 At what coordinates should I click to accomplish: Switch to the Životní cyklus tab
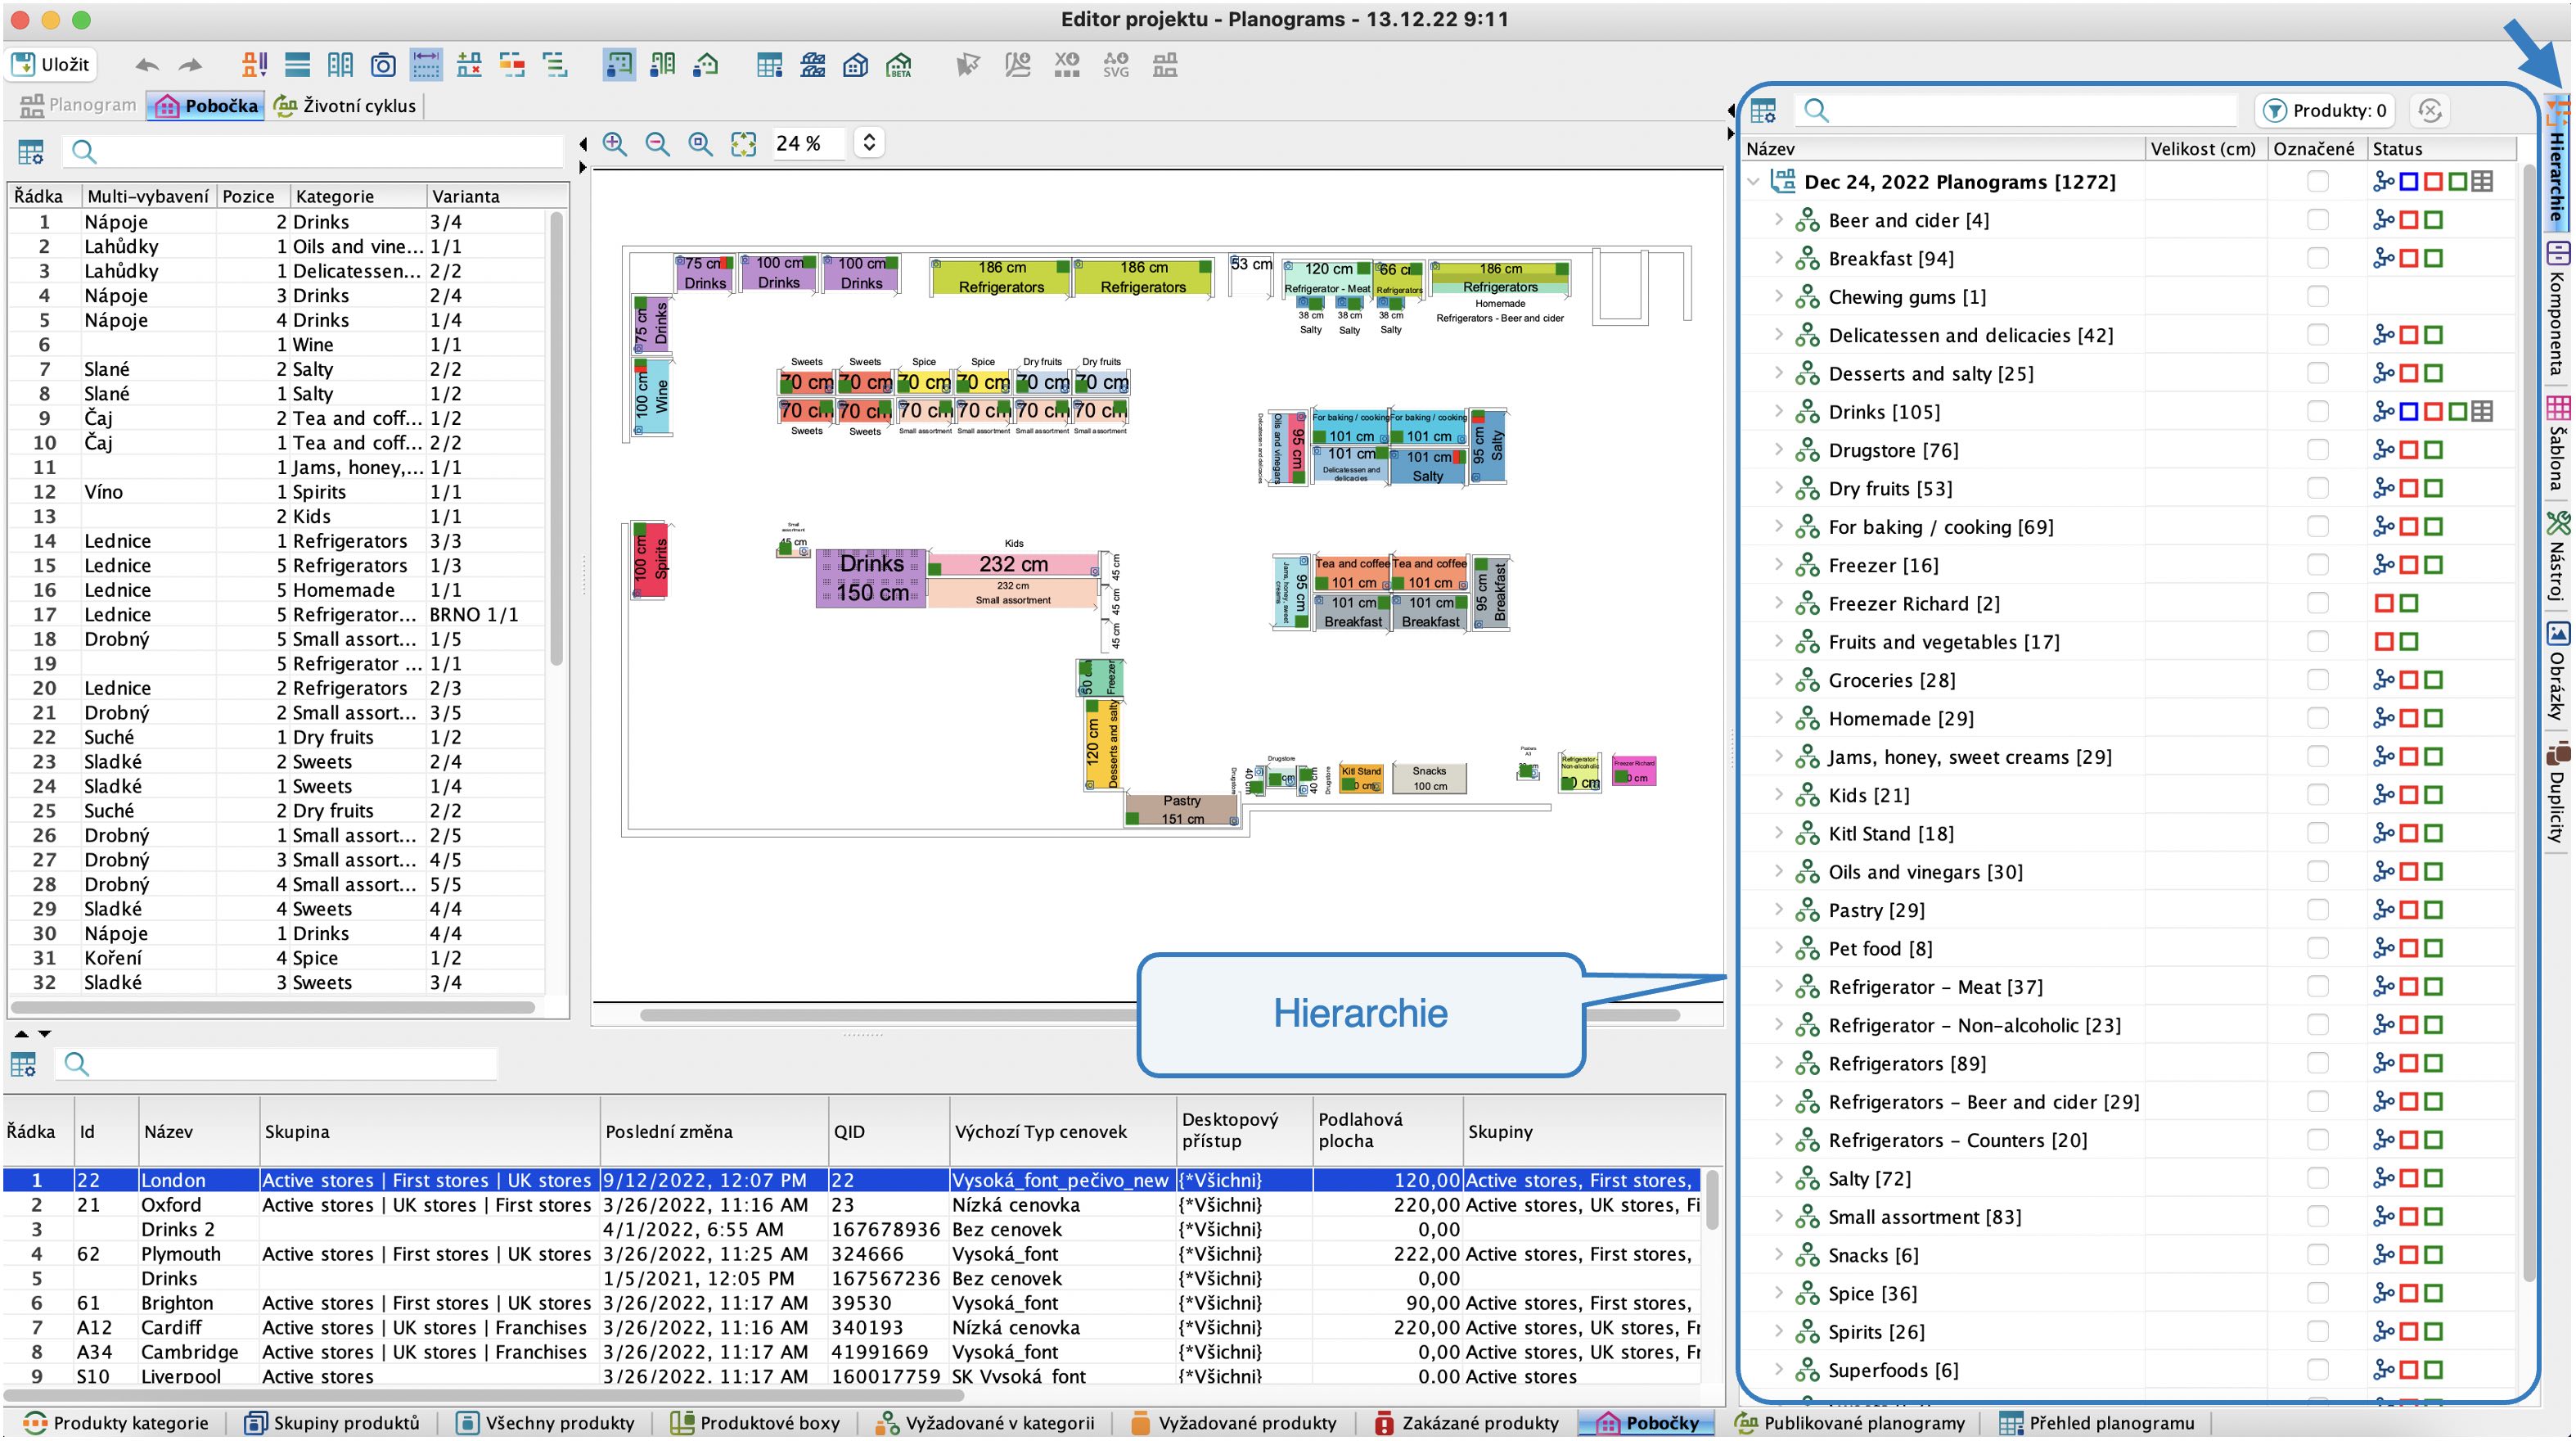coord(345,106)
